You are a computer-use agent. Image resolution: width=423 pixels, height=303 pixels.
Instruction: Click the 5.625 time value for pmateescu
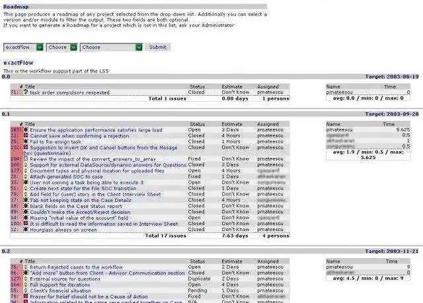pos(403,129)
